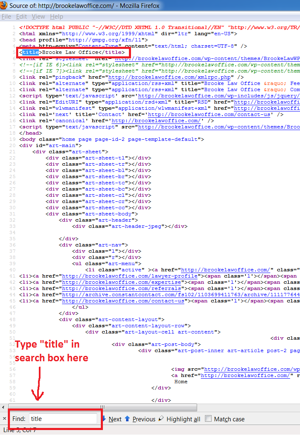Viewport: 300px width, 435px height.
Task: Click the horizontal scrollbar thumb
Action: 102,407
